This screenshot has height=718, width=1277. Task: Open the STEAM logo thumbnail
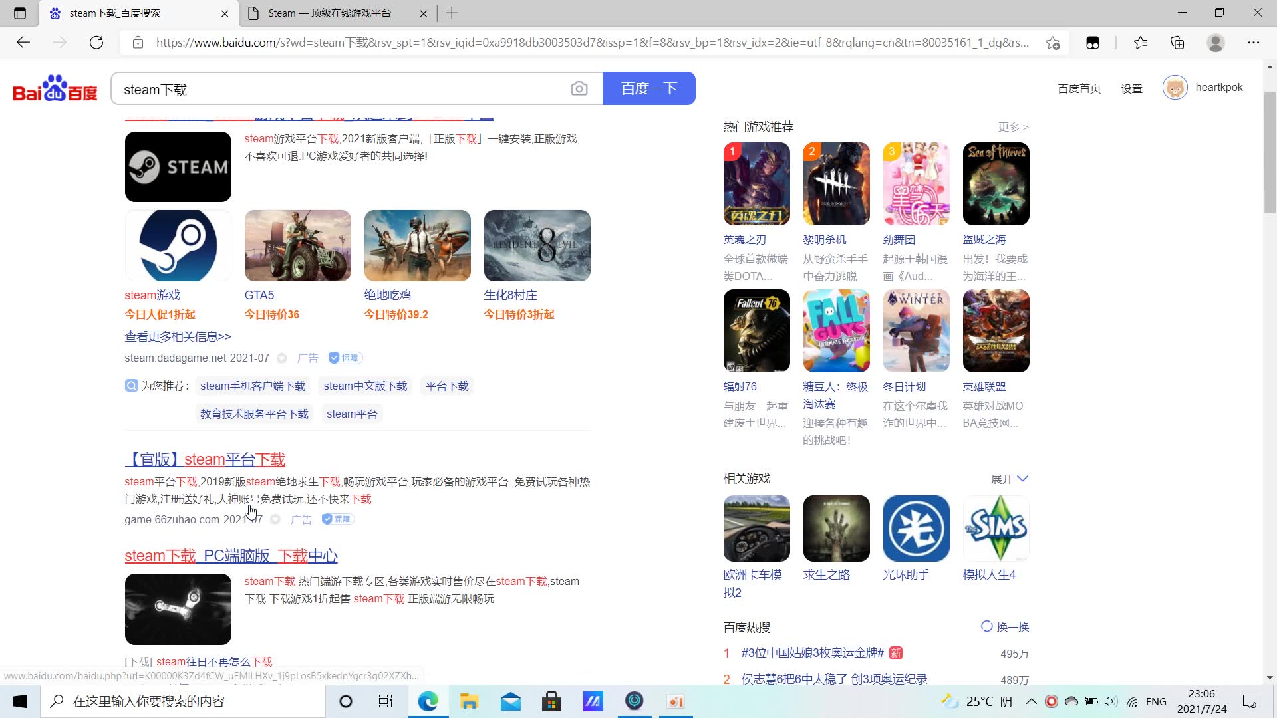[x=178, y=167]
